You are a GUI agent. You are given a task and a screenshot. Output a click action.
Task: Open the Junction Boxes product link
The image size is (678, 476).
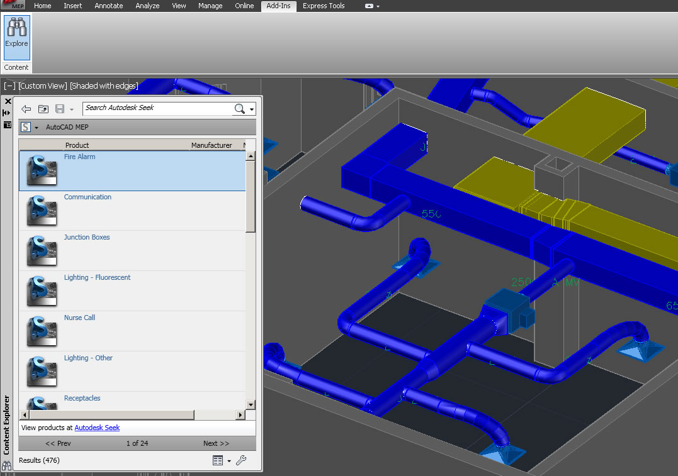tap(87, 237)
